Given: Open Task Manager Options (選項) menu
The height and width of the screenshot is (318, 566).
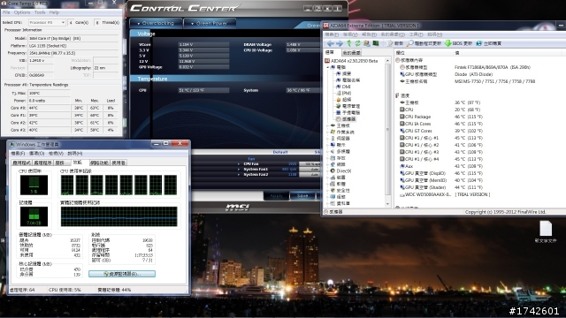Looking at the screenshot, I should click(x=36, y=153).
